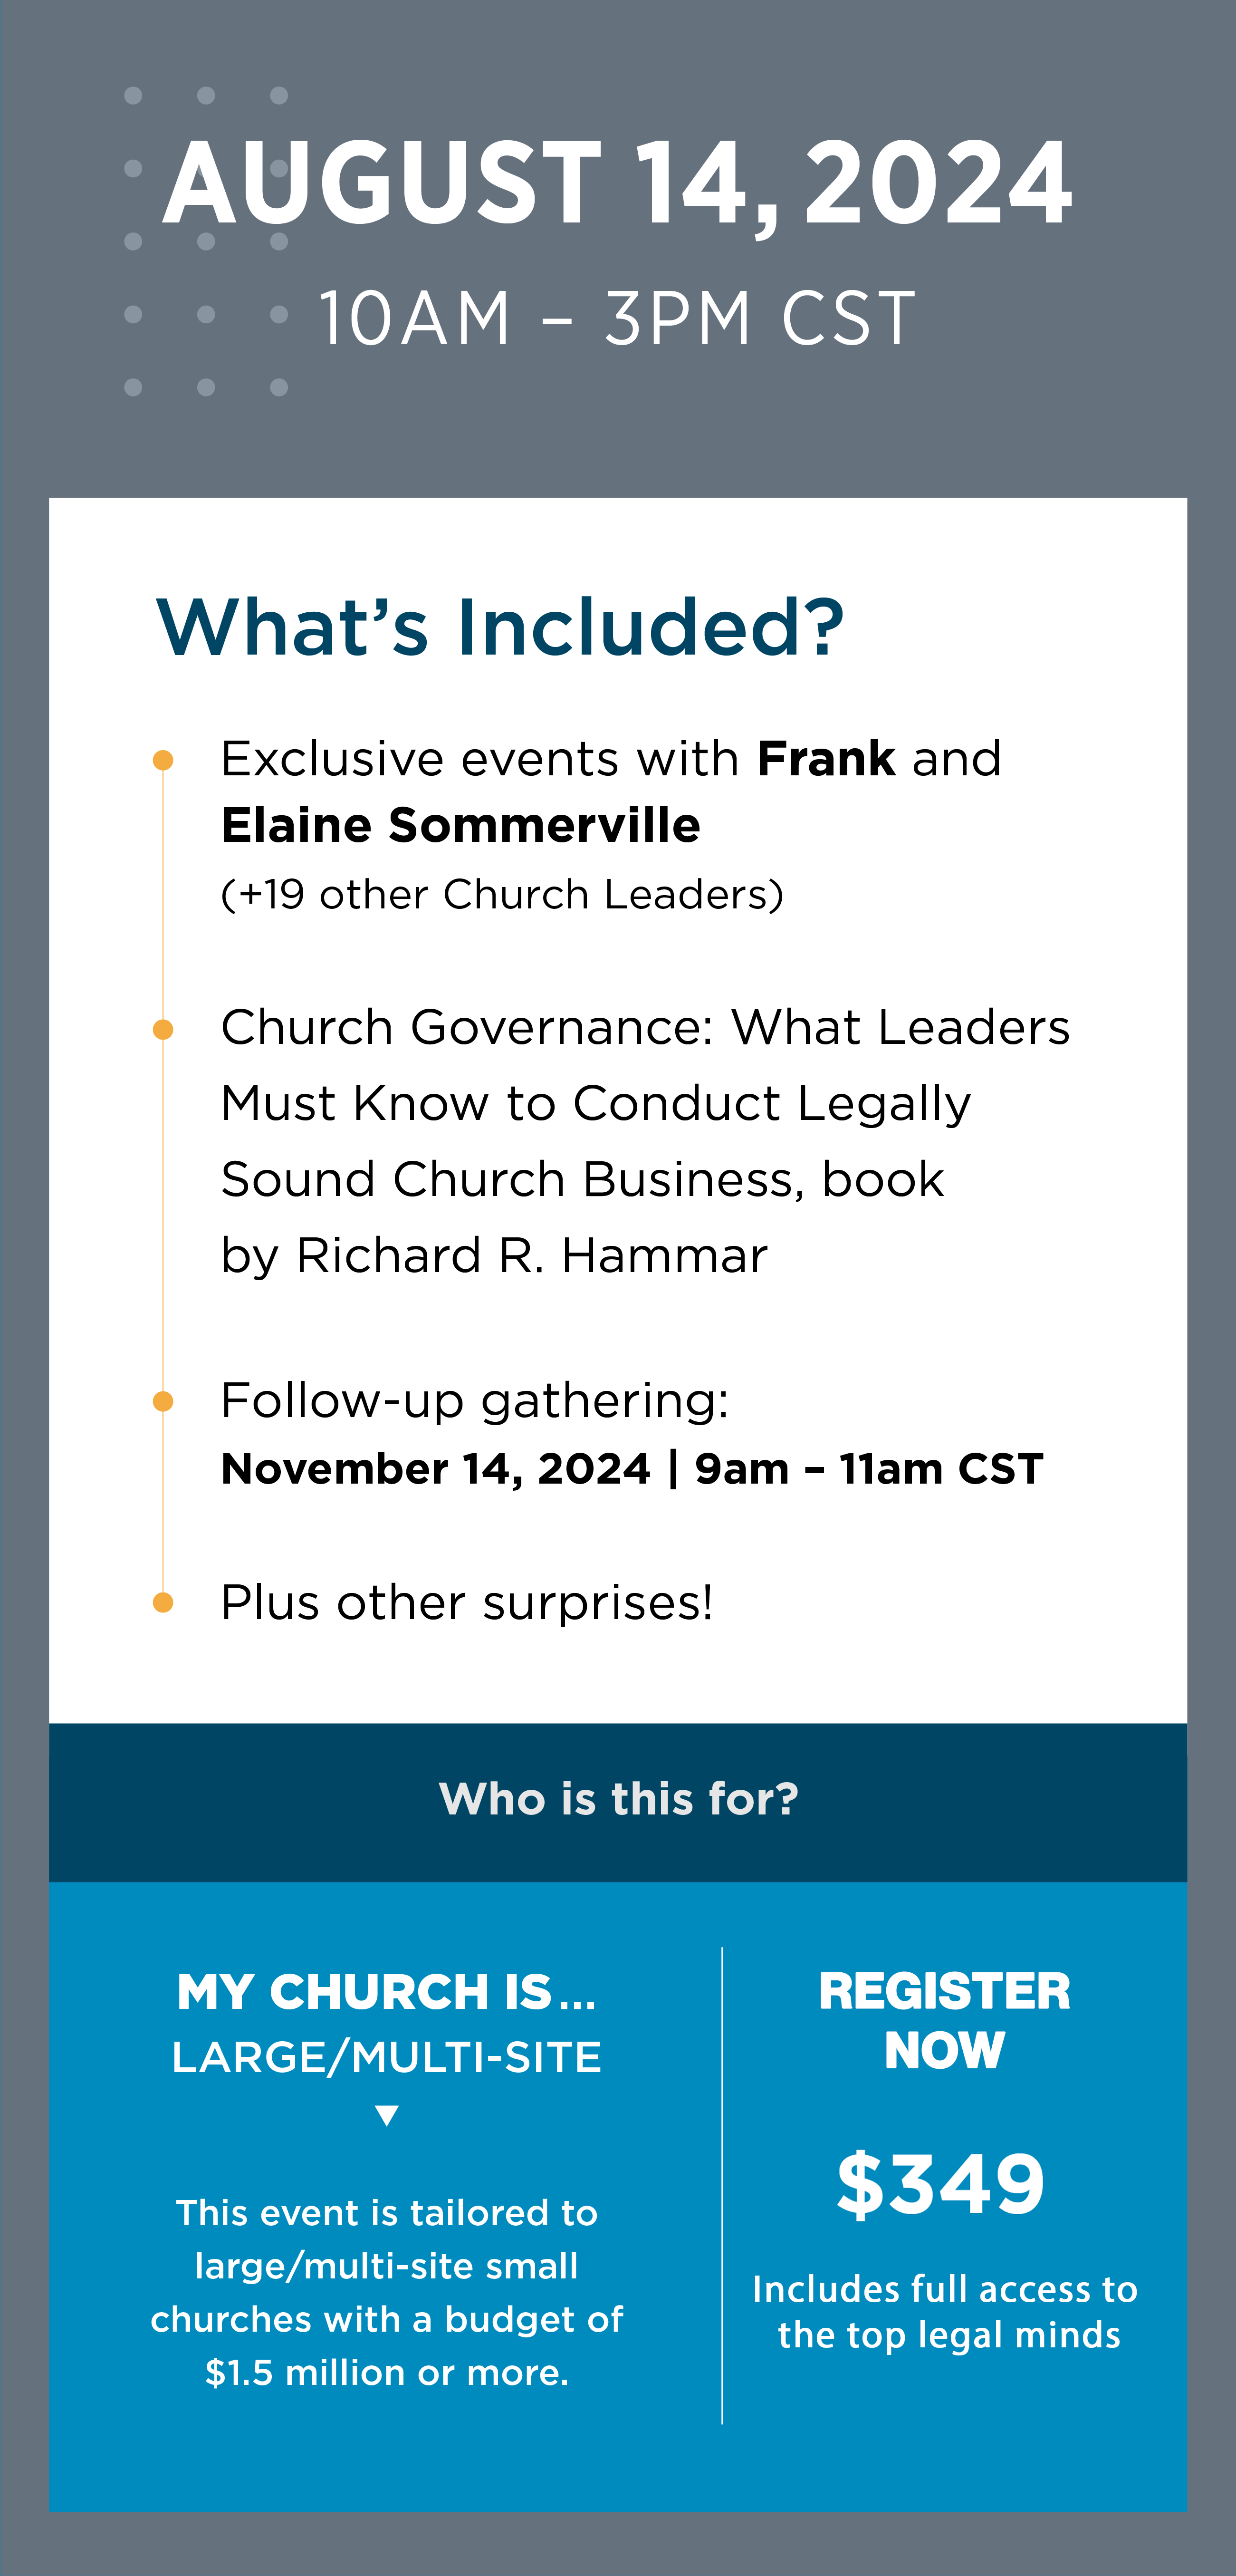Click the REGISTER NOW heading
This screenshot has width=1236, height=2576.
pos(944,2020)
